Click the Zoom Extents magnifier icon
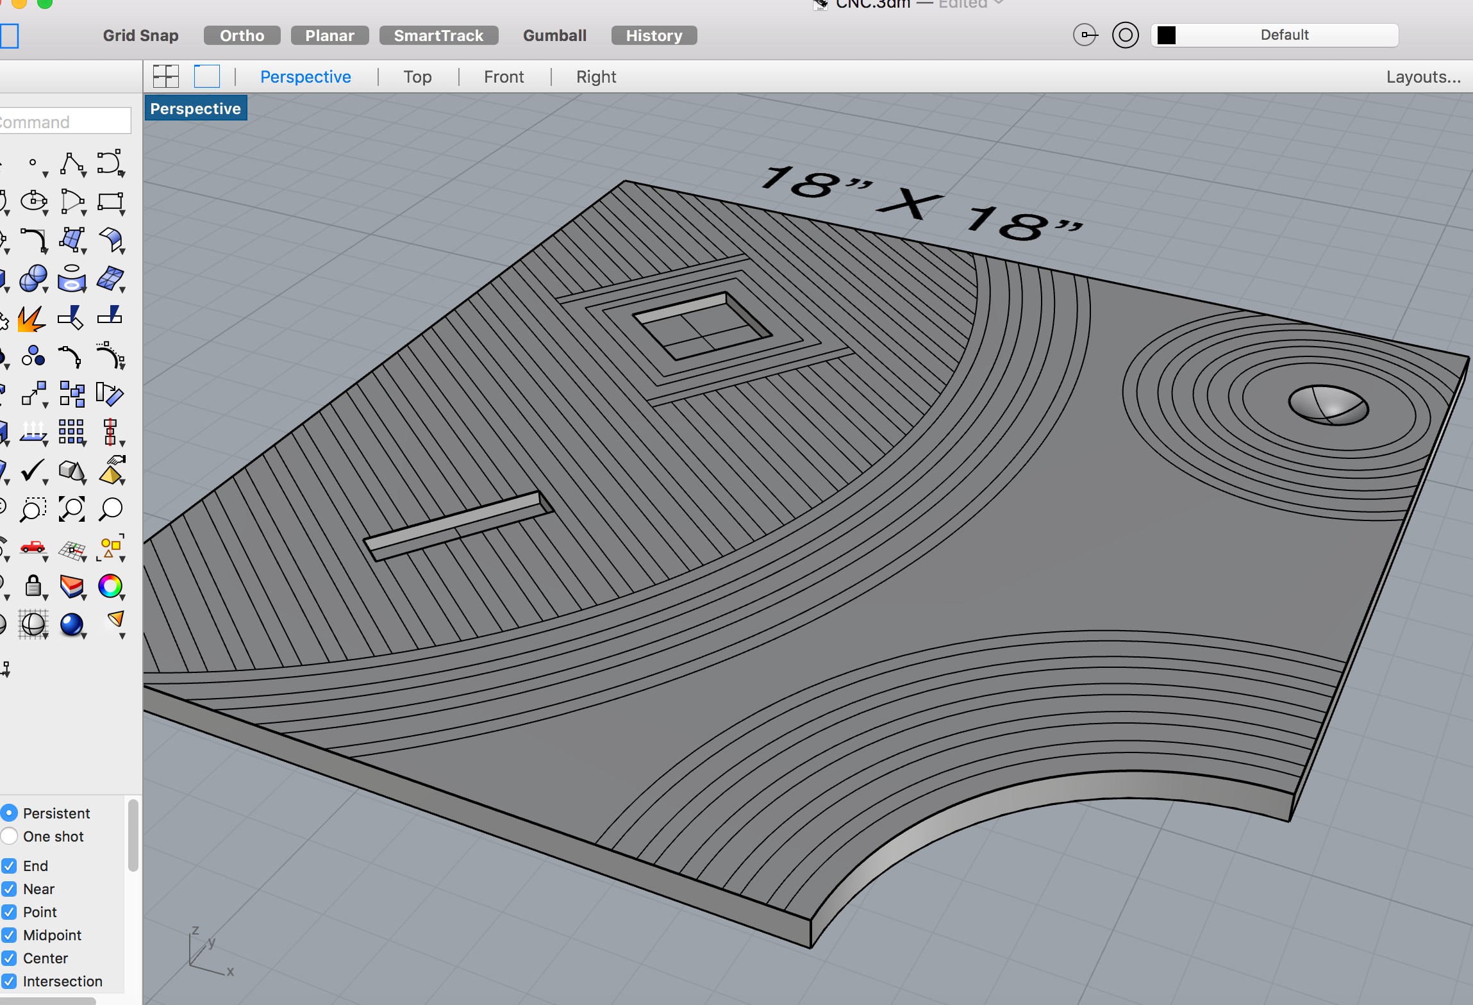Viewport: 1473px width, 1005px height. pyautogui.click(x=71, y=509)
